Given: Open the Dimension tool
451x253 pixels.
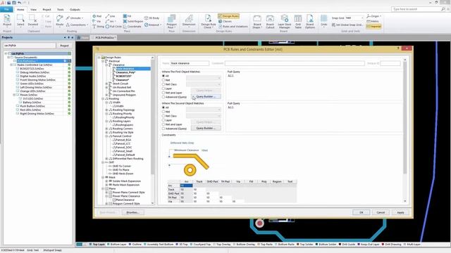Looking at the screenshot, I should coord(189,20).
